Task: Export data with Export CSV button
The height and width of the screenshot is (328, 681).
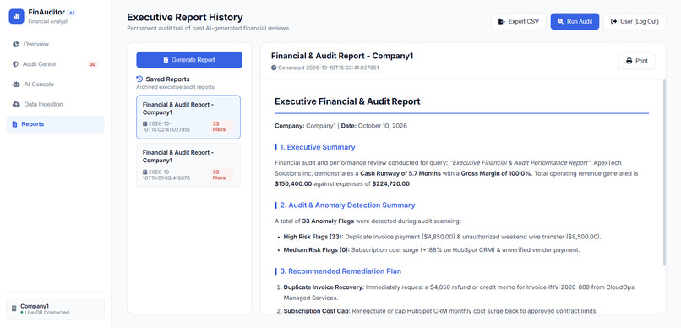Action: pyautogui.click(x=519, y=21)
